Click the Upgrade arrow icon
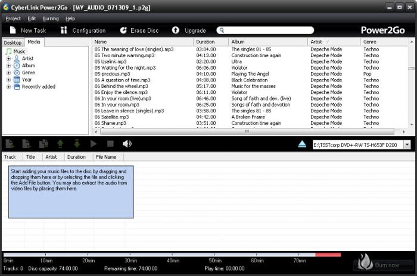 coord(175,30)
